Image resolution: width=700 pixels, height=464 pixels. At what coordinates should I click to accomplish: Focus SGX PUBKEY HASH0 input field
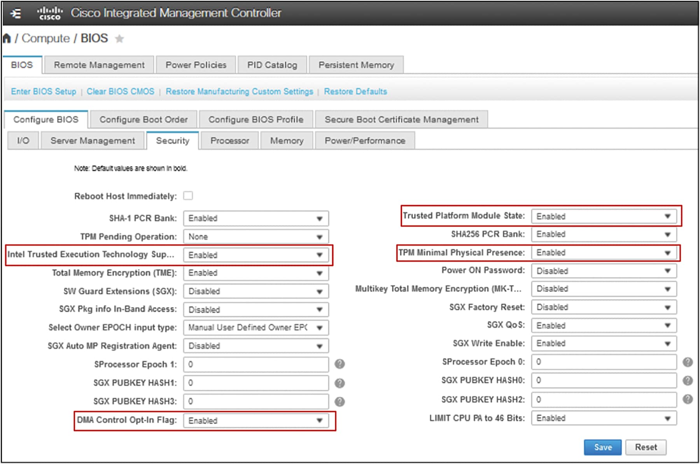tap(604, 380)
